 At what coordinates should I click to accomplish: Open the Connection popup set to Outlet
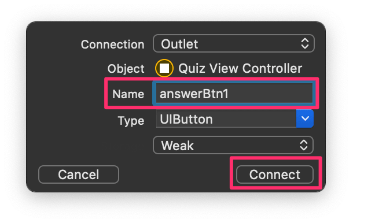point(233,43)
